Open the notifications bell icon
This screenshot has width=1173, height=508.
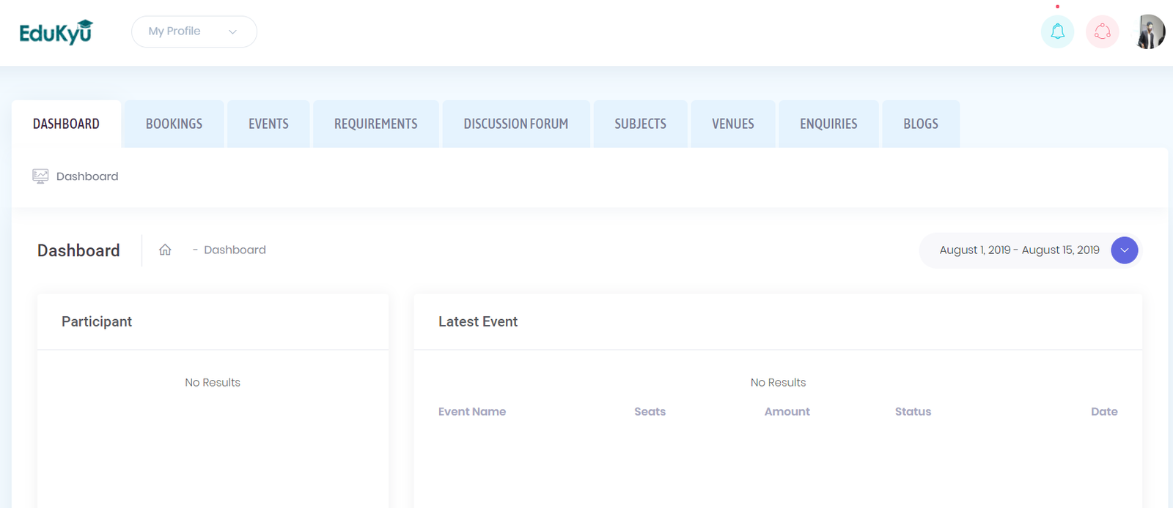tap(1057, 31)
